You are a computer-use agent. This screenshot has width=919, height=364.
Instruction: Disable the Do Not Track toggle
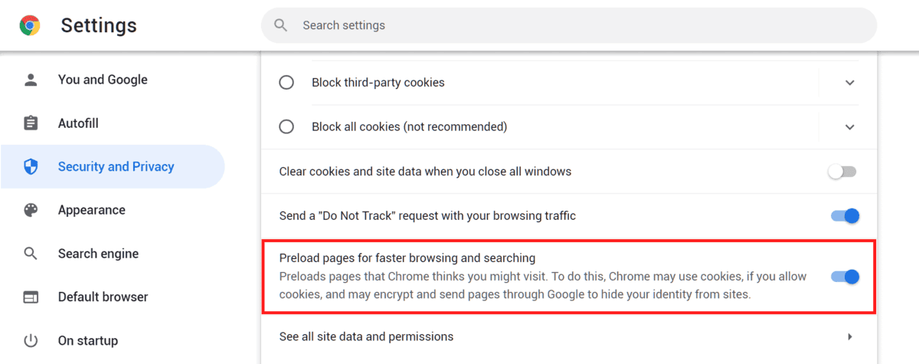point(845,216)
